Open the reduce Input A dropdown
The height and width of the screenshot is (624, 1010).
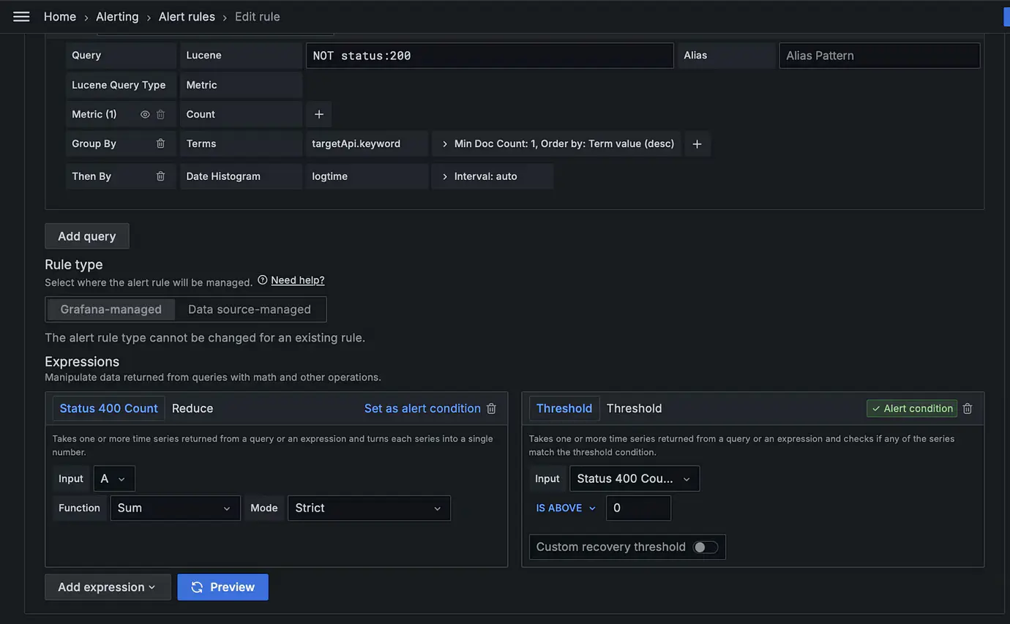point(114,478)
